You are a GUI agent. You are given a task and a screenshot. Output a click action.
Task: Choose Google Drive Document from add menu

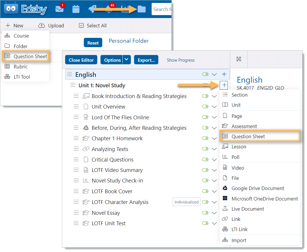click(x=258, y=188)
